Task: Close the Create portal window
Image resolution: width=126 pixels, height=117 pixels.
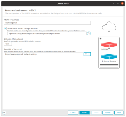Action: pos(122,3)
